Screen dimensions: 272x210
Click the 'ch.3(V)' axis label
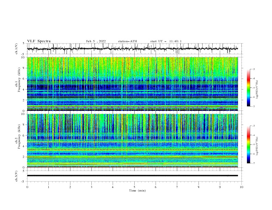(16, 176)
